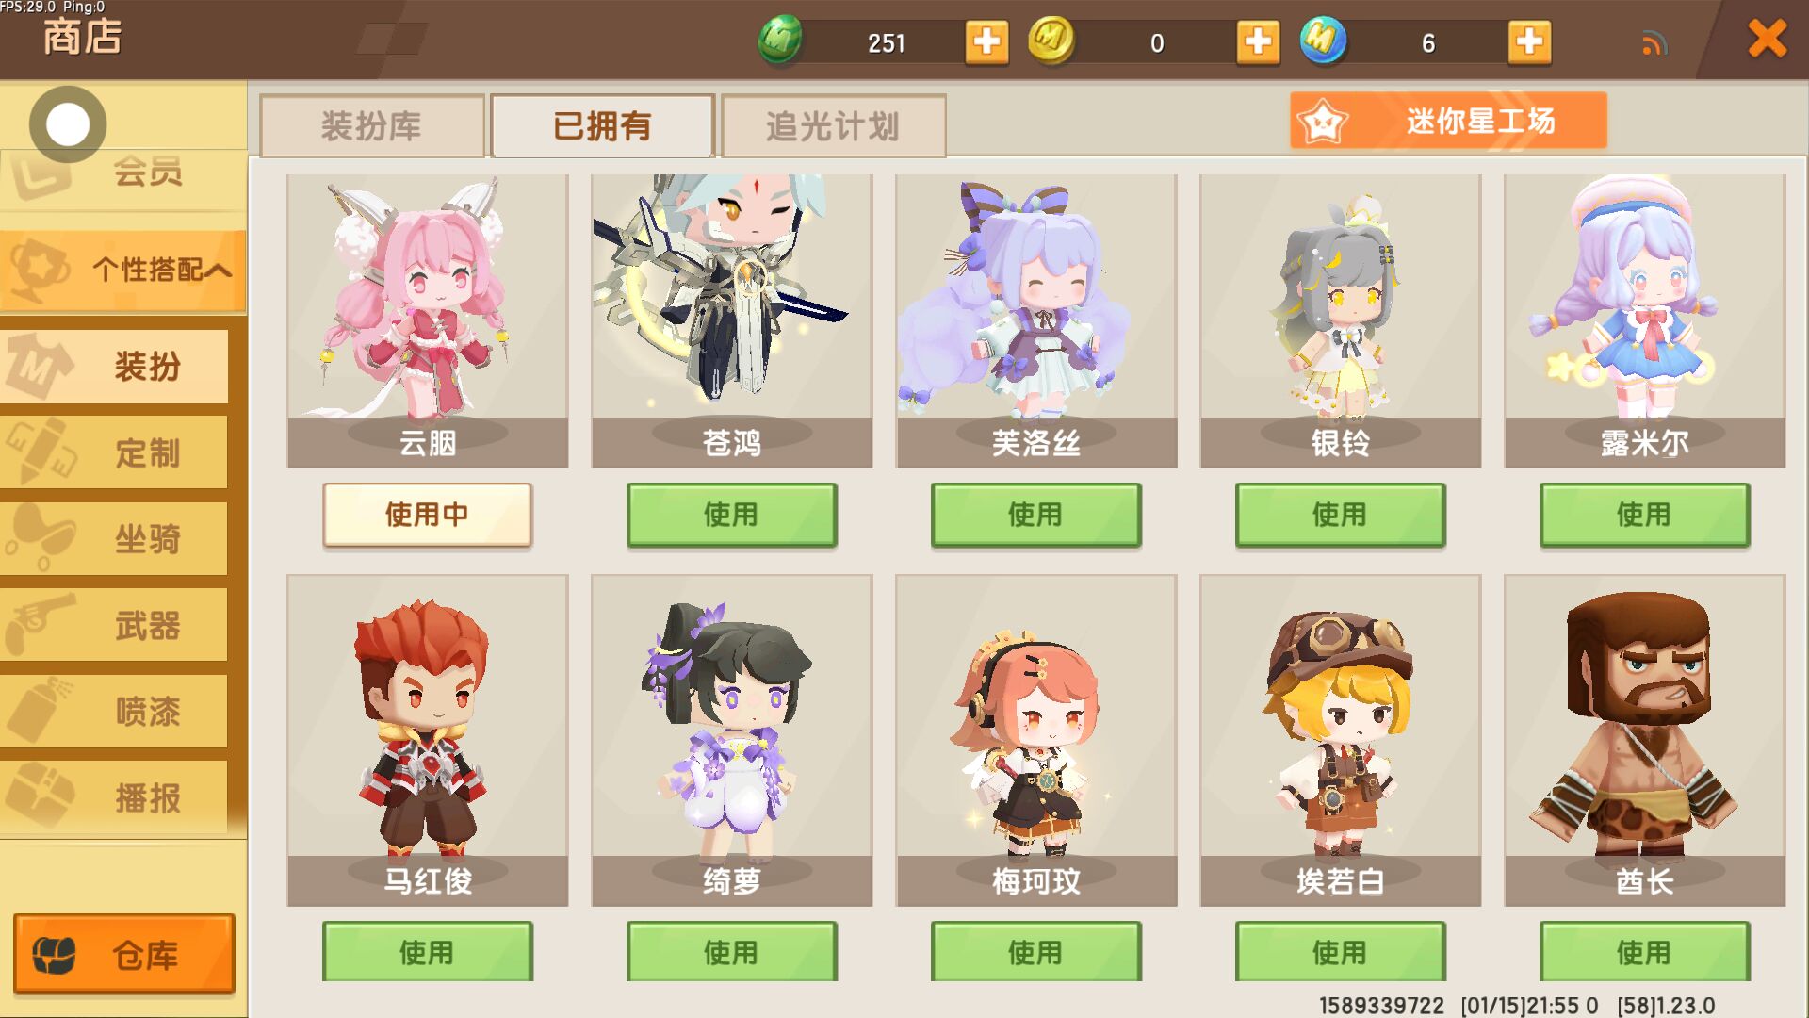Screen dimensions: 1809x1018
Task: Tap the gold M coin icon
Action: tap(1051, 41)
